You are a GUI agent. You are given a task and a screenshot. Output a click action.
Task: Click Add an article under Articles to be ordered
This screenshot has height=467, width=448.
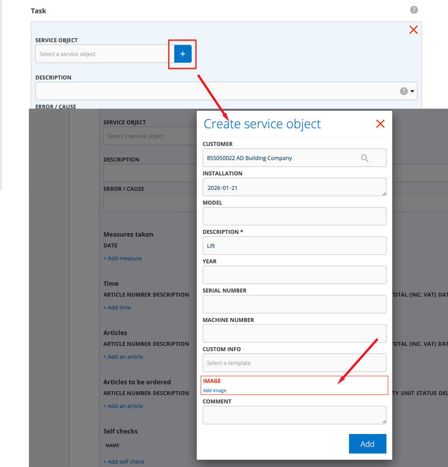tap(123, 406)
